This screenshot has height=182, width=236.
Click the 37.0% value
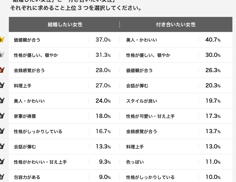pos(103,40)
